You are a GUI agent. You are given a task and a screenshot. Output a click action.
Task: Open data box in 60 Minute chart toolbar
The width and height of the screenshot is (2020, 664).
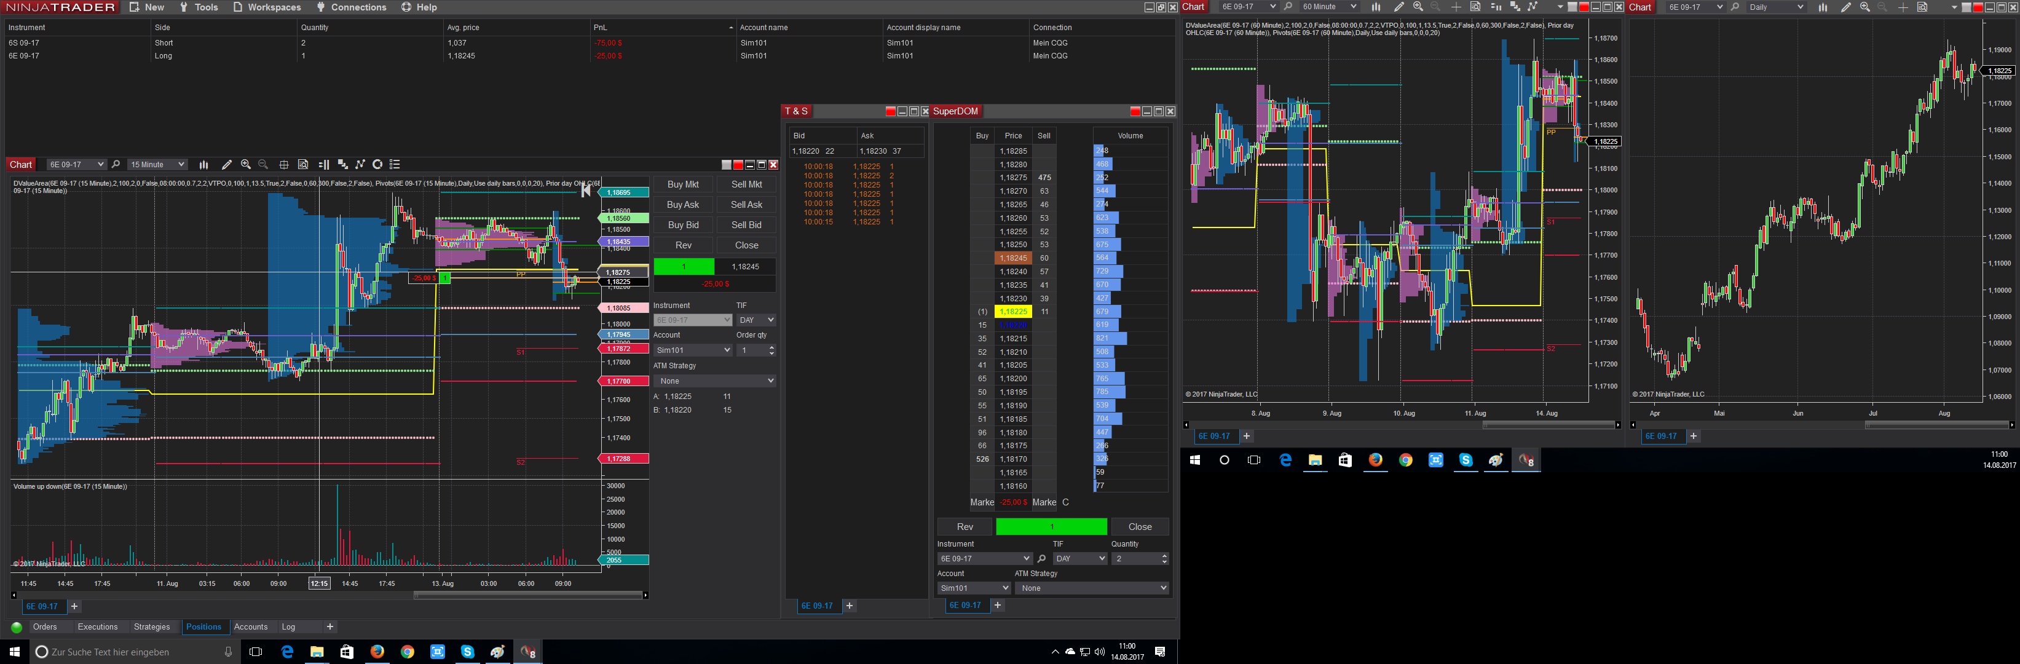tap(1475, 7)
